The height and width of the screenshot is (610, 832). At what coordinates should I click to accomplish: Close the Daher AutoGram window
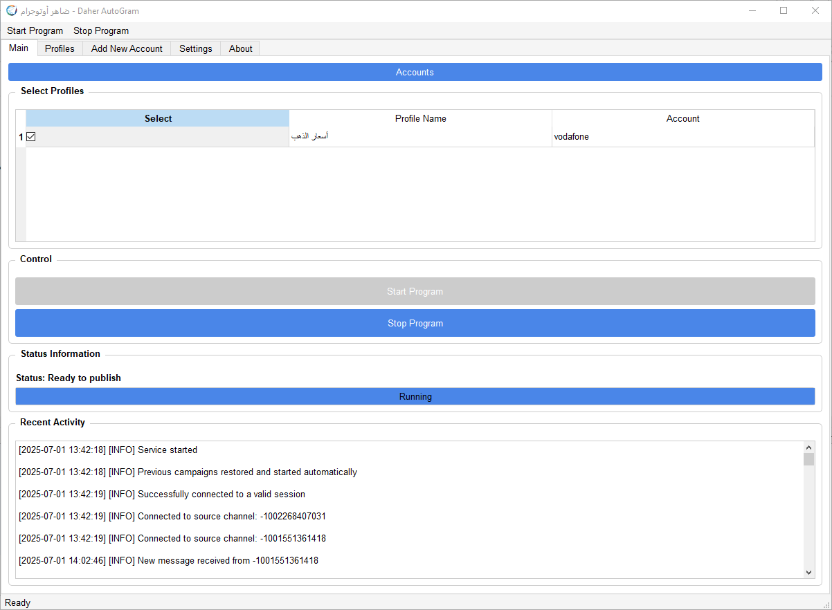(x=815, y=11)
